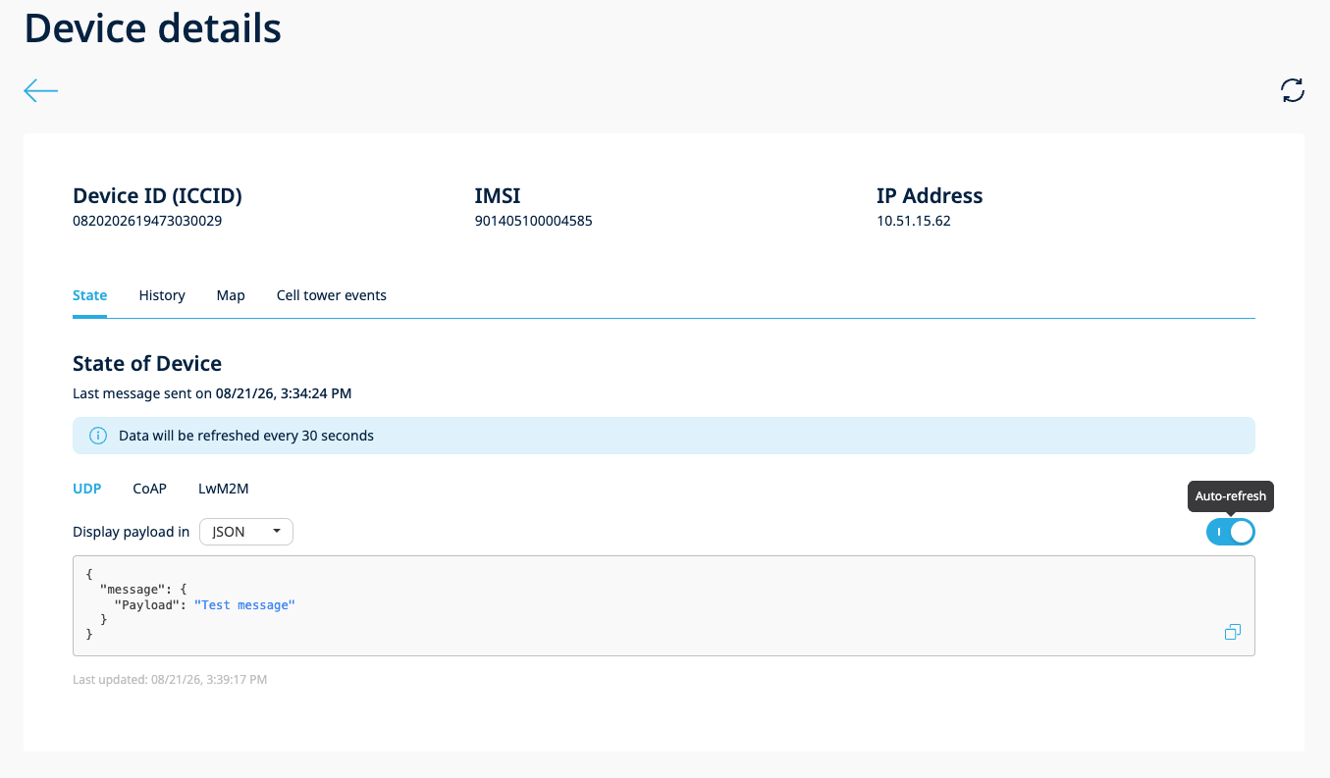Image resolution: width=1330 pixels, height=778 pixels.
Task: Click the dropdown arrow beside JSON
Action: (x=277, y=532)
